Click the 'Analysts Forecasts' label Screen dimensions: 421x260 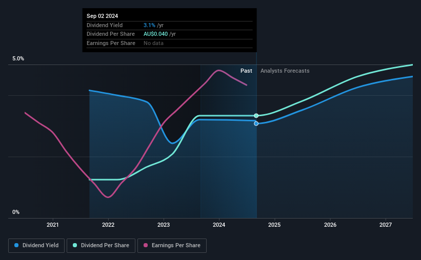pyautogui.click(x=285, y=71)
